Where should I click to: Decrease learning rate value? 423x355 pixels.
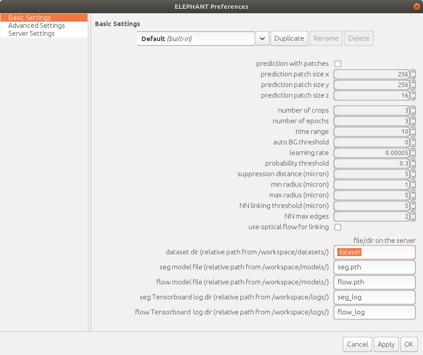click(413, 155)
